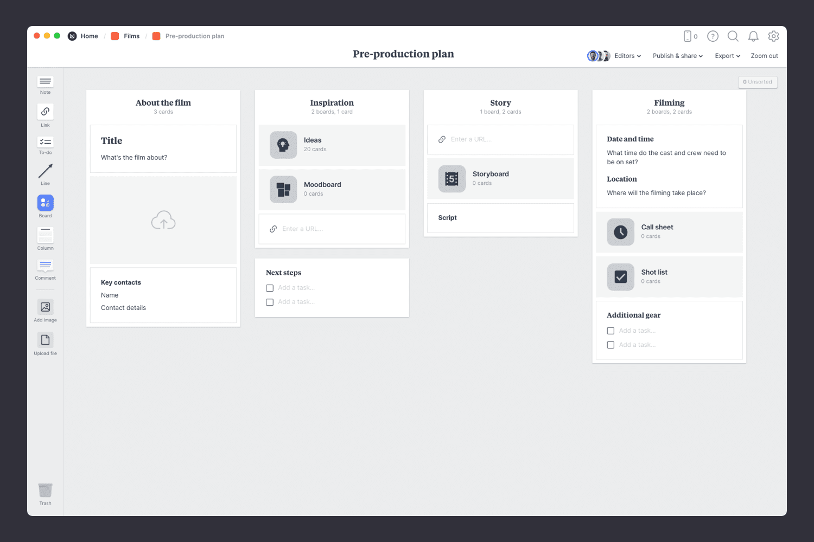Open the Trash
Viewport: 814px width, 542px height.
(x=45, y=492)
